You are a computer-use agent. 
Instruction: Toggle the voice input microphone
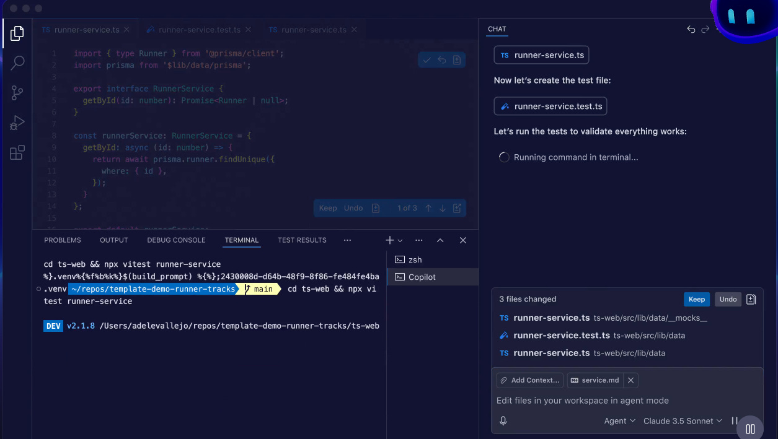pos(503,420)
